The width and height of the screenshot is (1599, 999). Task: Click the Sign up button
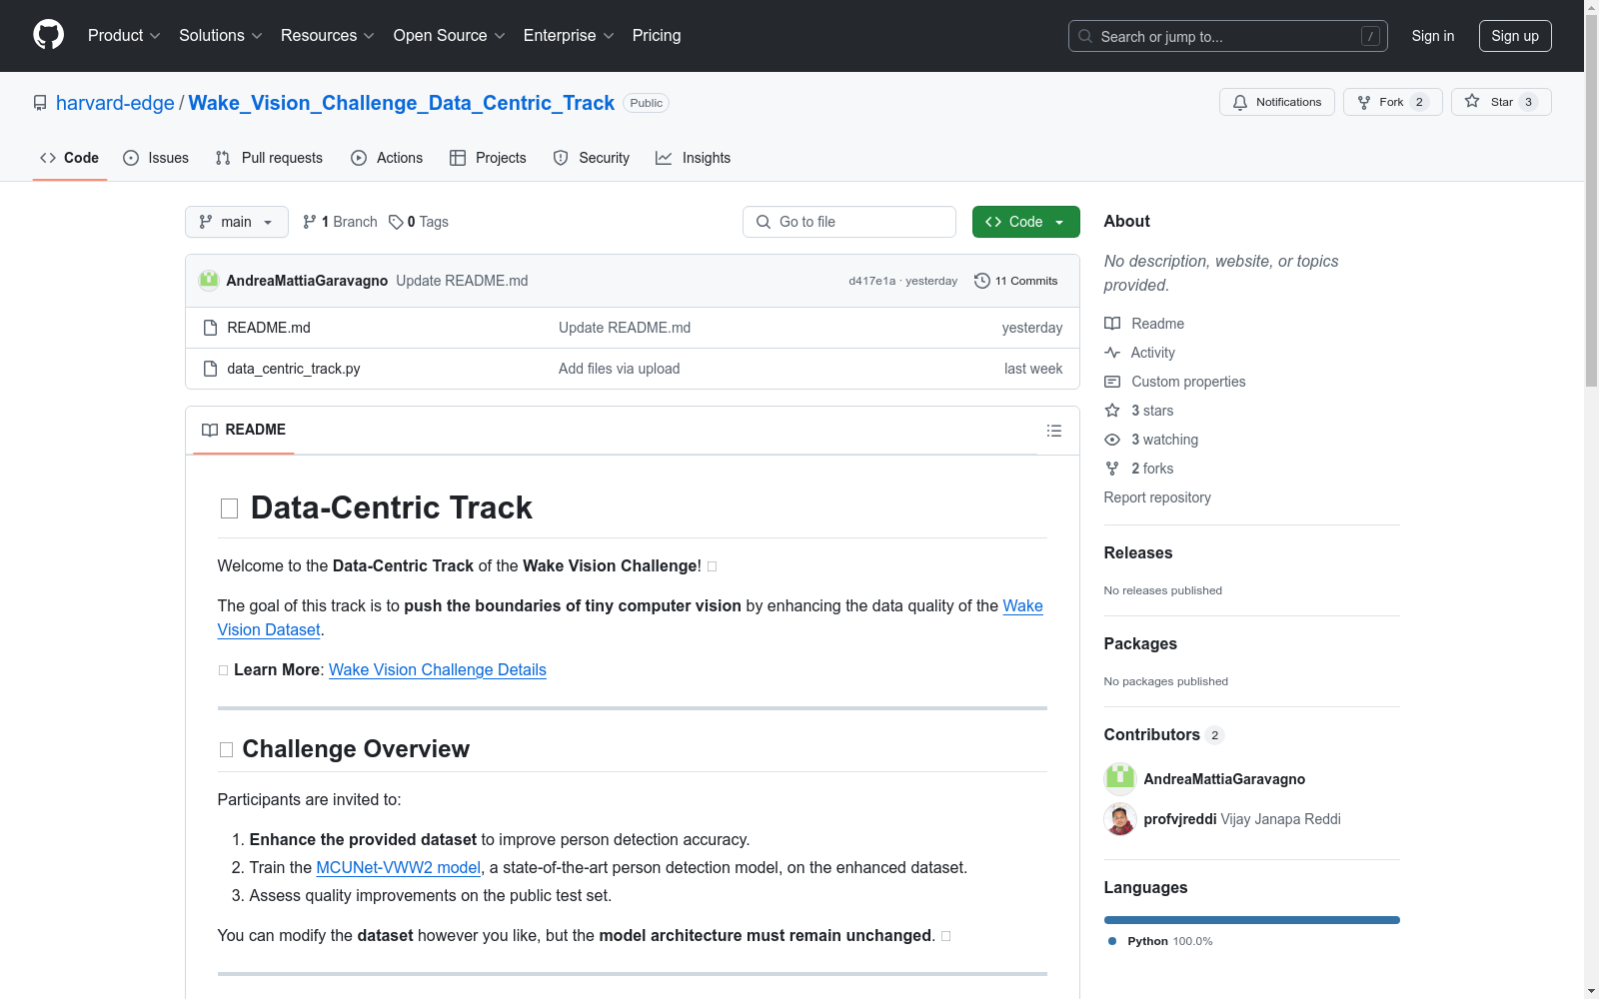pos(1515,36)
